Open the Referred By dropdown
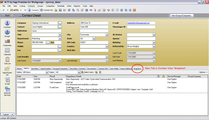209x120 pixels. [154, 46]
